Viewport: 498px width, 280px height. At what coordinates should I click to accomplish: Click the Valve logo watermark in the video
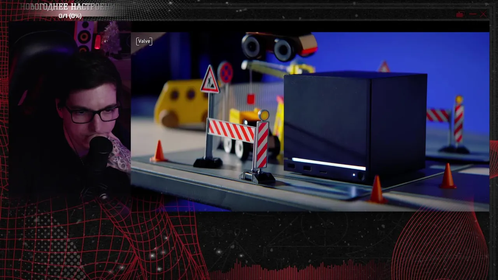[x=144, y=41]
